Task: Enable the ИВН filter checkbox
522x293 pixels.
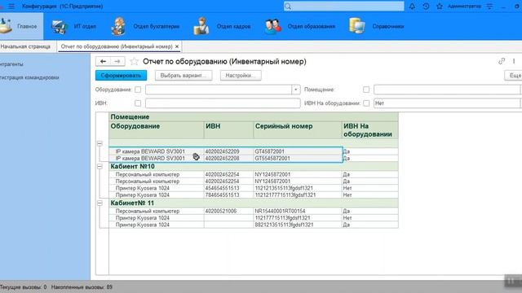Action: pos(138,103)
